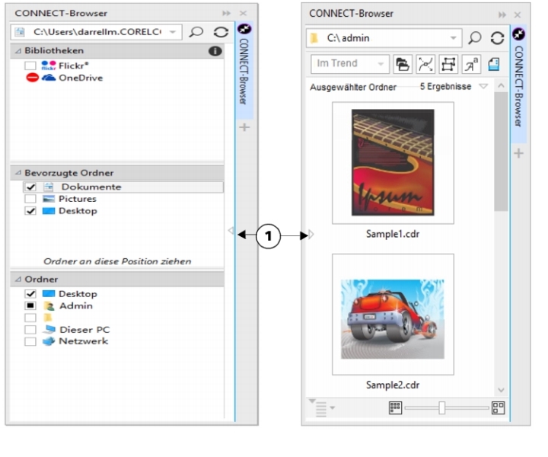Refresh the C:\ admin folder view
This screenshot has width=548, height=457.
click(497, 38)
